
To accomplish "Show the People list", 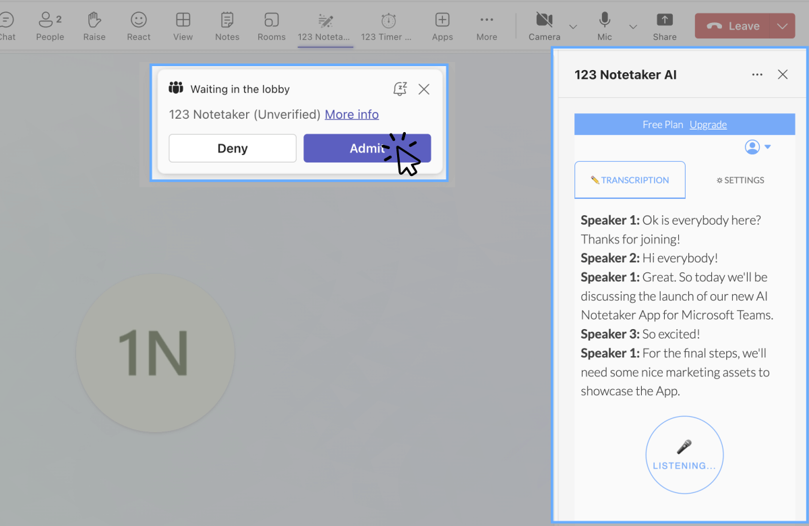I will pos(50,26).
